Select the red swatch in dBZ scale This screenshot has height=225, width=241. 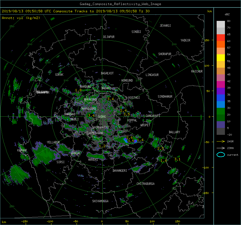pyautogui.click(x=221, y=37)
